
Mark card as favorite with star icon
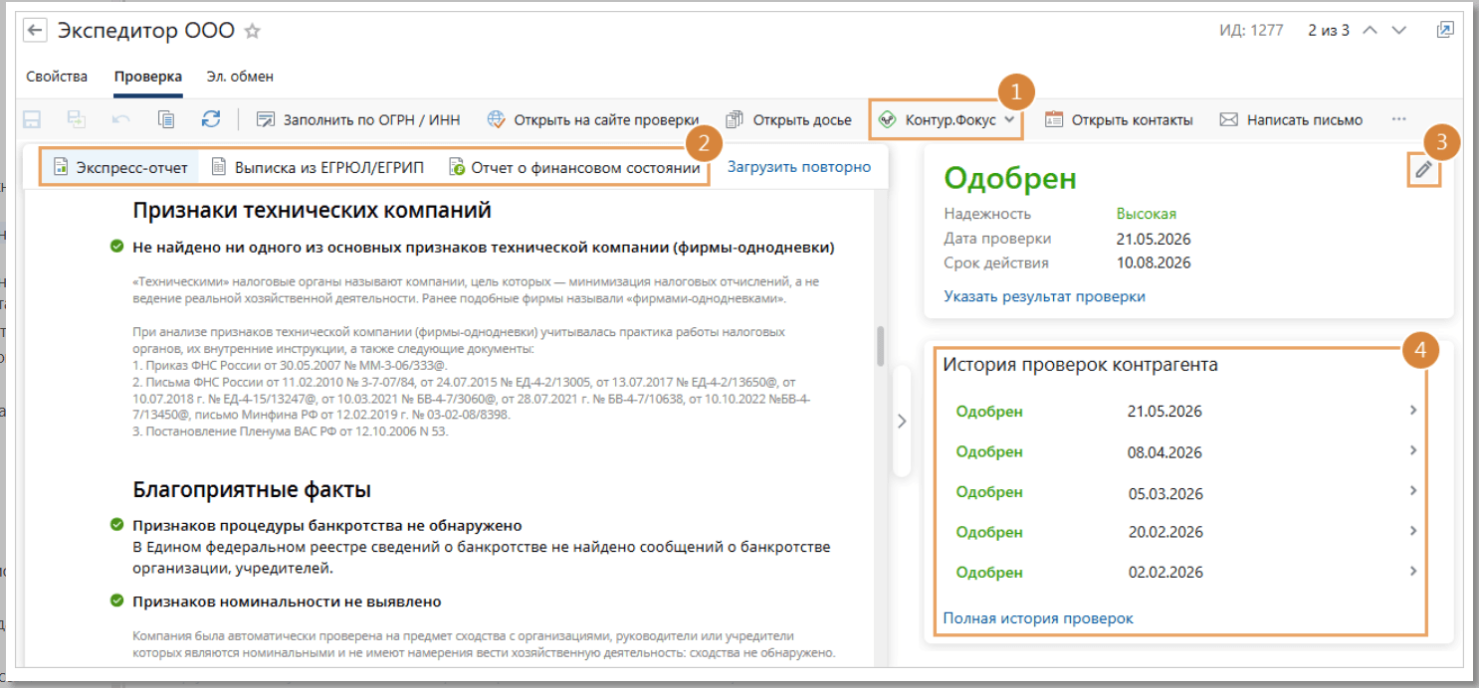click(253, 32)
